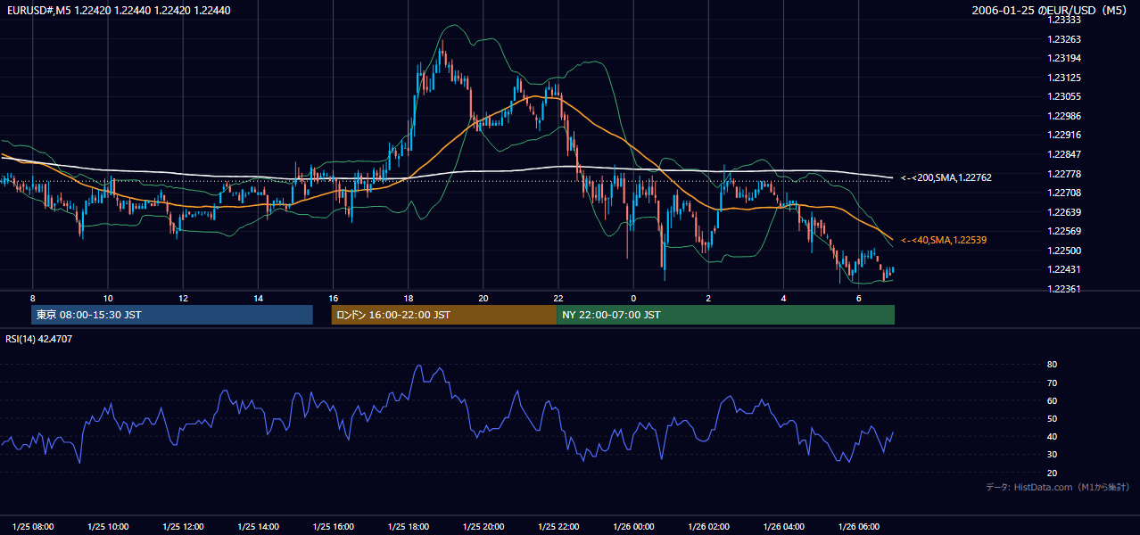Click price axis value 1.22431
Image resolution: width=1140 pixels, height=535 pixels.
pos(1064,270)
